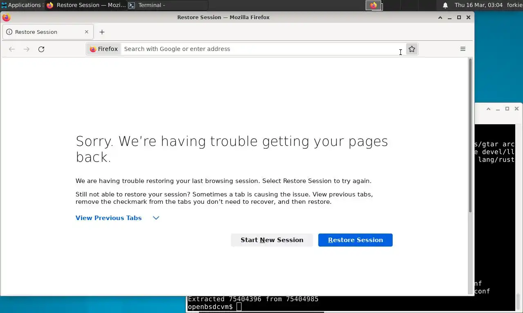The width and height of the screenshot is (523, 313).
Task: Switch to Restore Session Firefox taskbar item
Action: click(86, 5)
